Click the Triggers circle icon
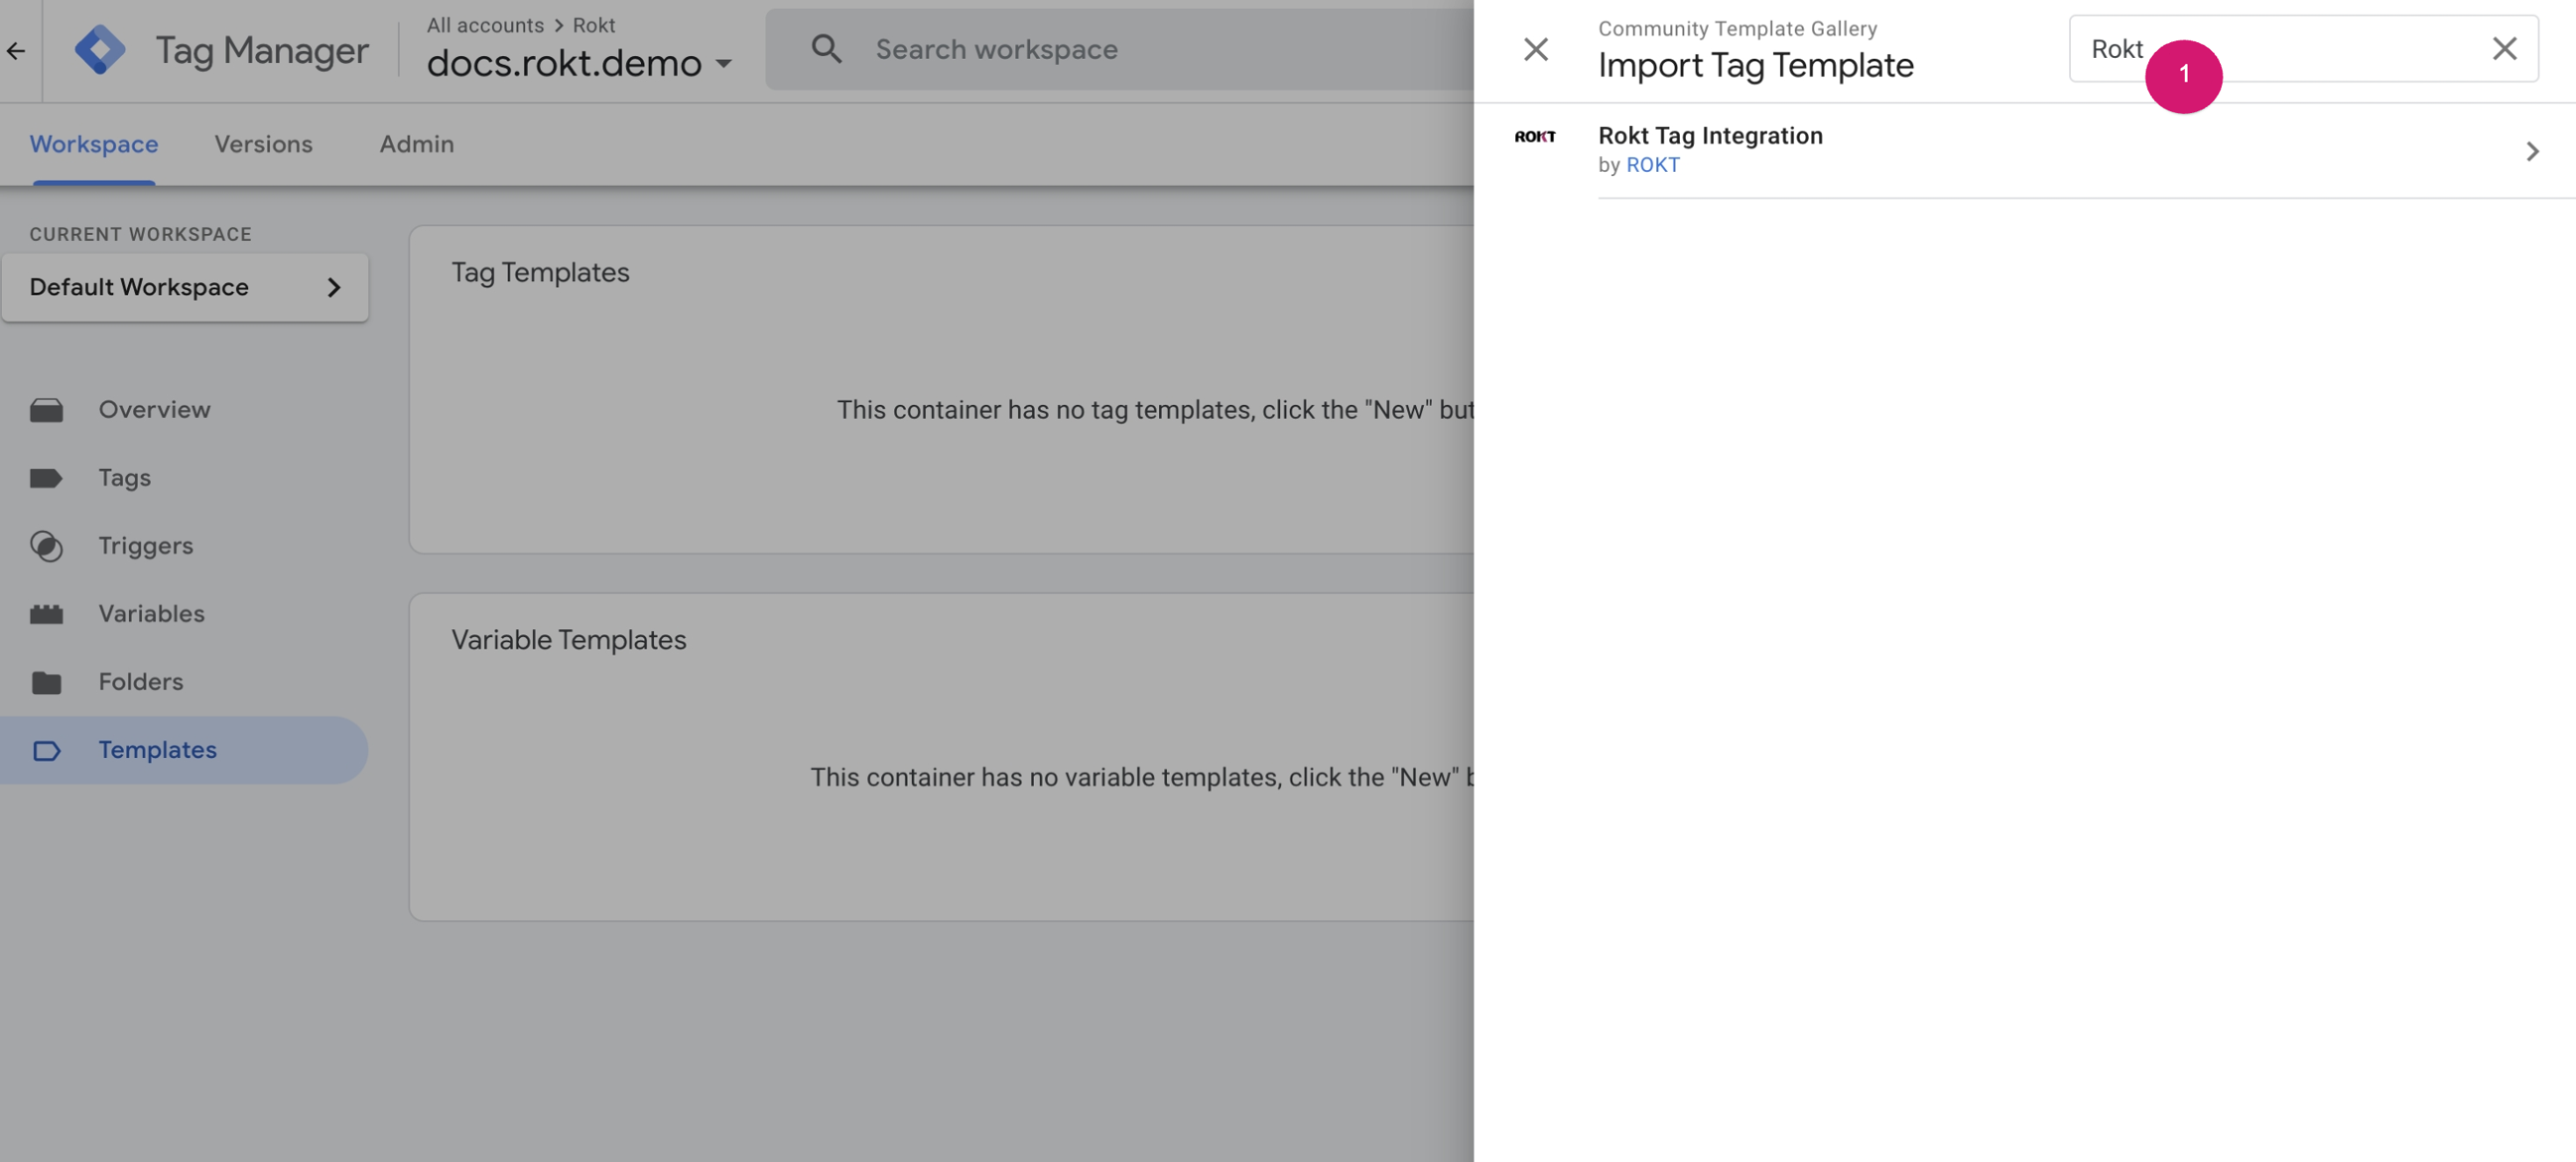 tap(46, 546)
